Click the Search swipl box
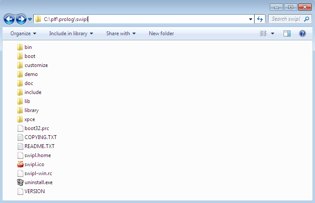Image resolution: width=315 pixels, height=203 pixels. tap(290, 19)
